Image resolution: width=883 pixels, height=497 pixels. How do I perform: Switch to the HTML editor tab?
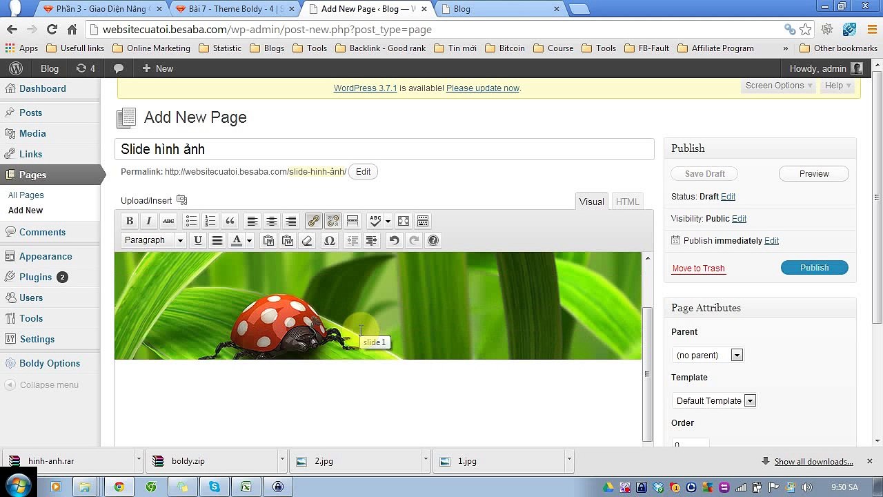point(627,202)
